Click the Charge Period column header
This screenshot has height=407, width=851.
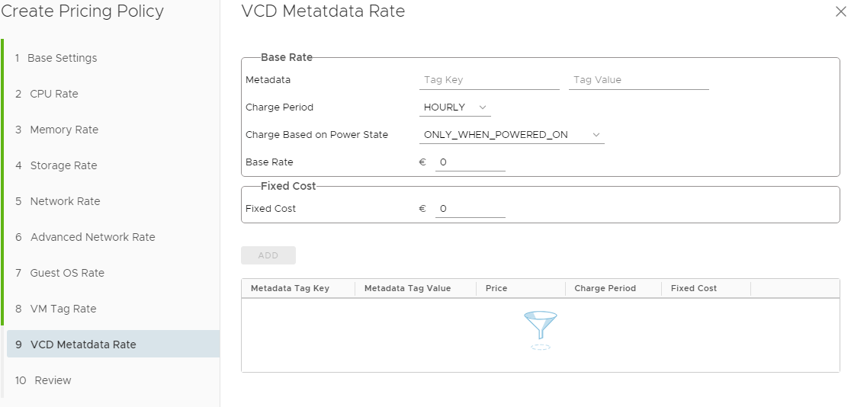(605, 288)
